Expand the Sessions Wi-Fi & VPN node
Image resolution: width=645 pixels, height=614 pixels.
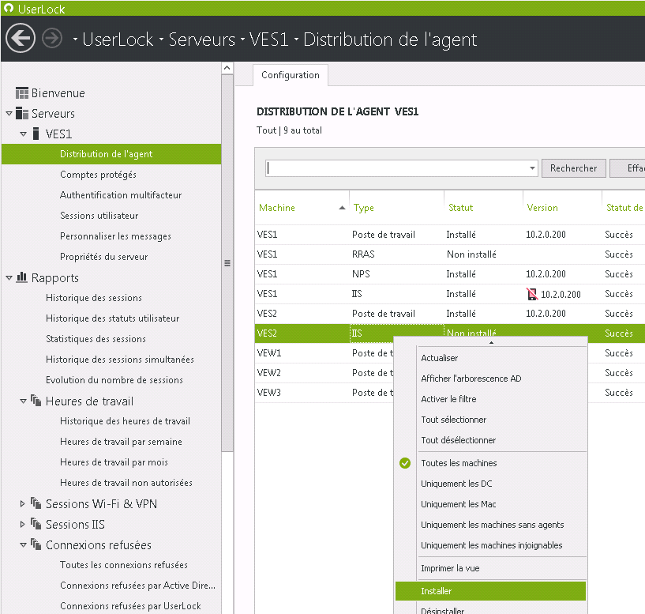coord(23,503)
